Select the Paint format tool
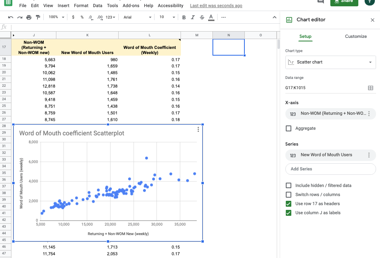Viewport: 380px width, 258px height. tap(38, 17)
